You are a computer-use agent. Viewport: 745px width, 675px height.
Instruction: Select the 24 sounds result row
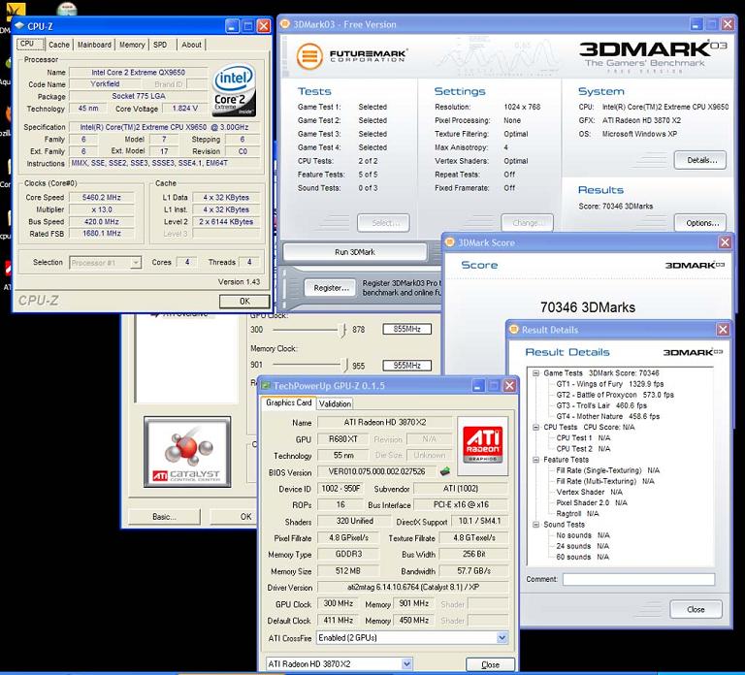click(582, 546)
